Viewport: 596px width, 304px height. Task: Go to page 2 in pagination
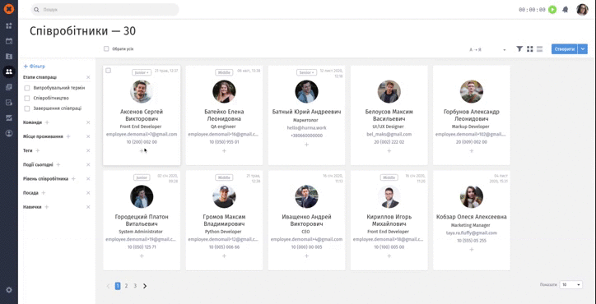click(126, 286)
